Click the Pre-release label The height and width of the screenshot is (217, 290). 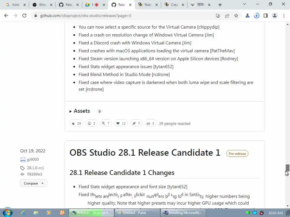pos(237,153)
